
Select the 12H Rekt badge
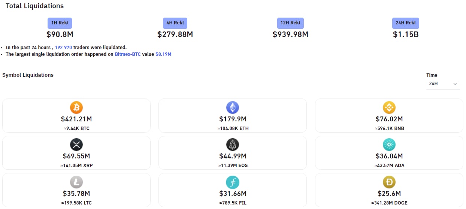(x=290, y=23)
